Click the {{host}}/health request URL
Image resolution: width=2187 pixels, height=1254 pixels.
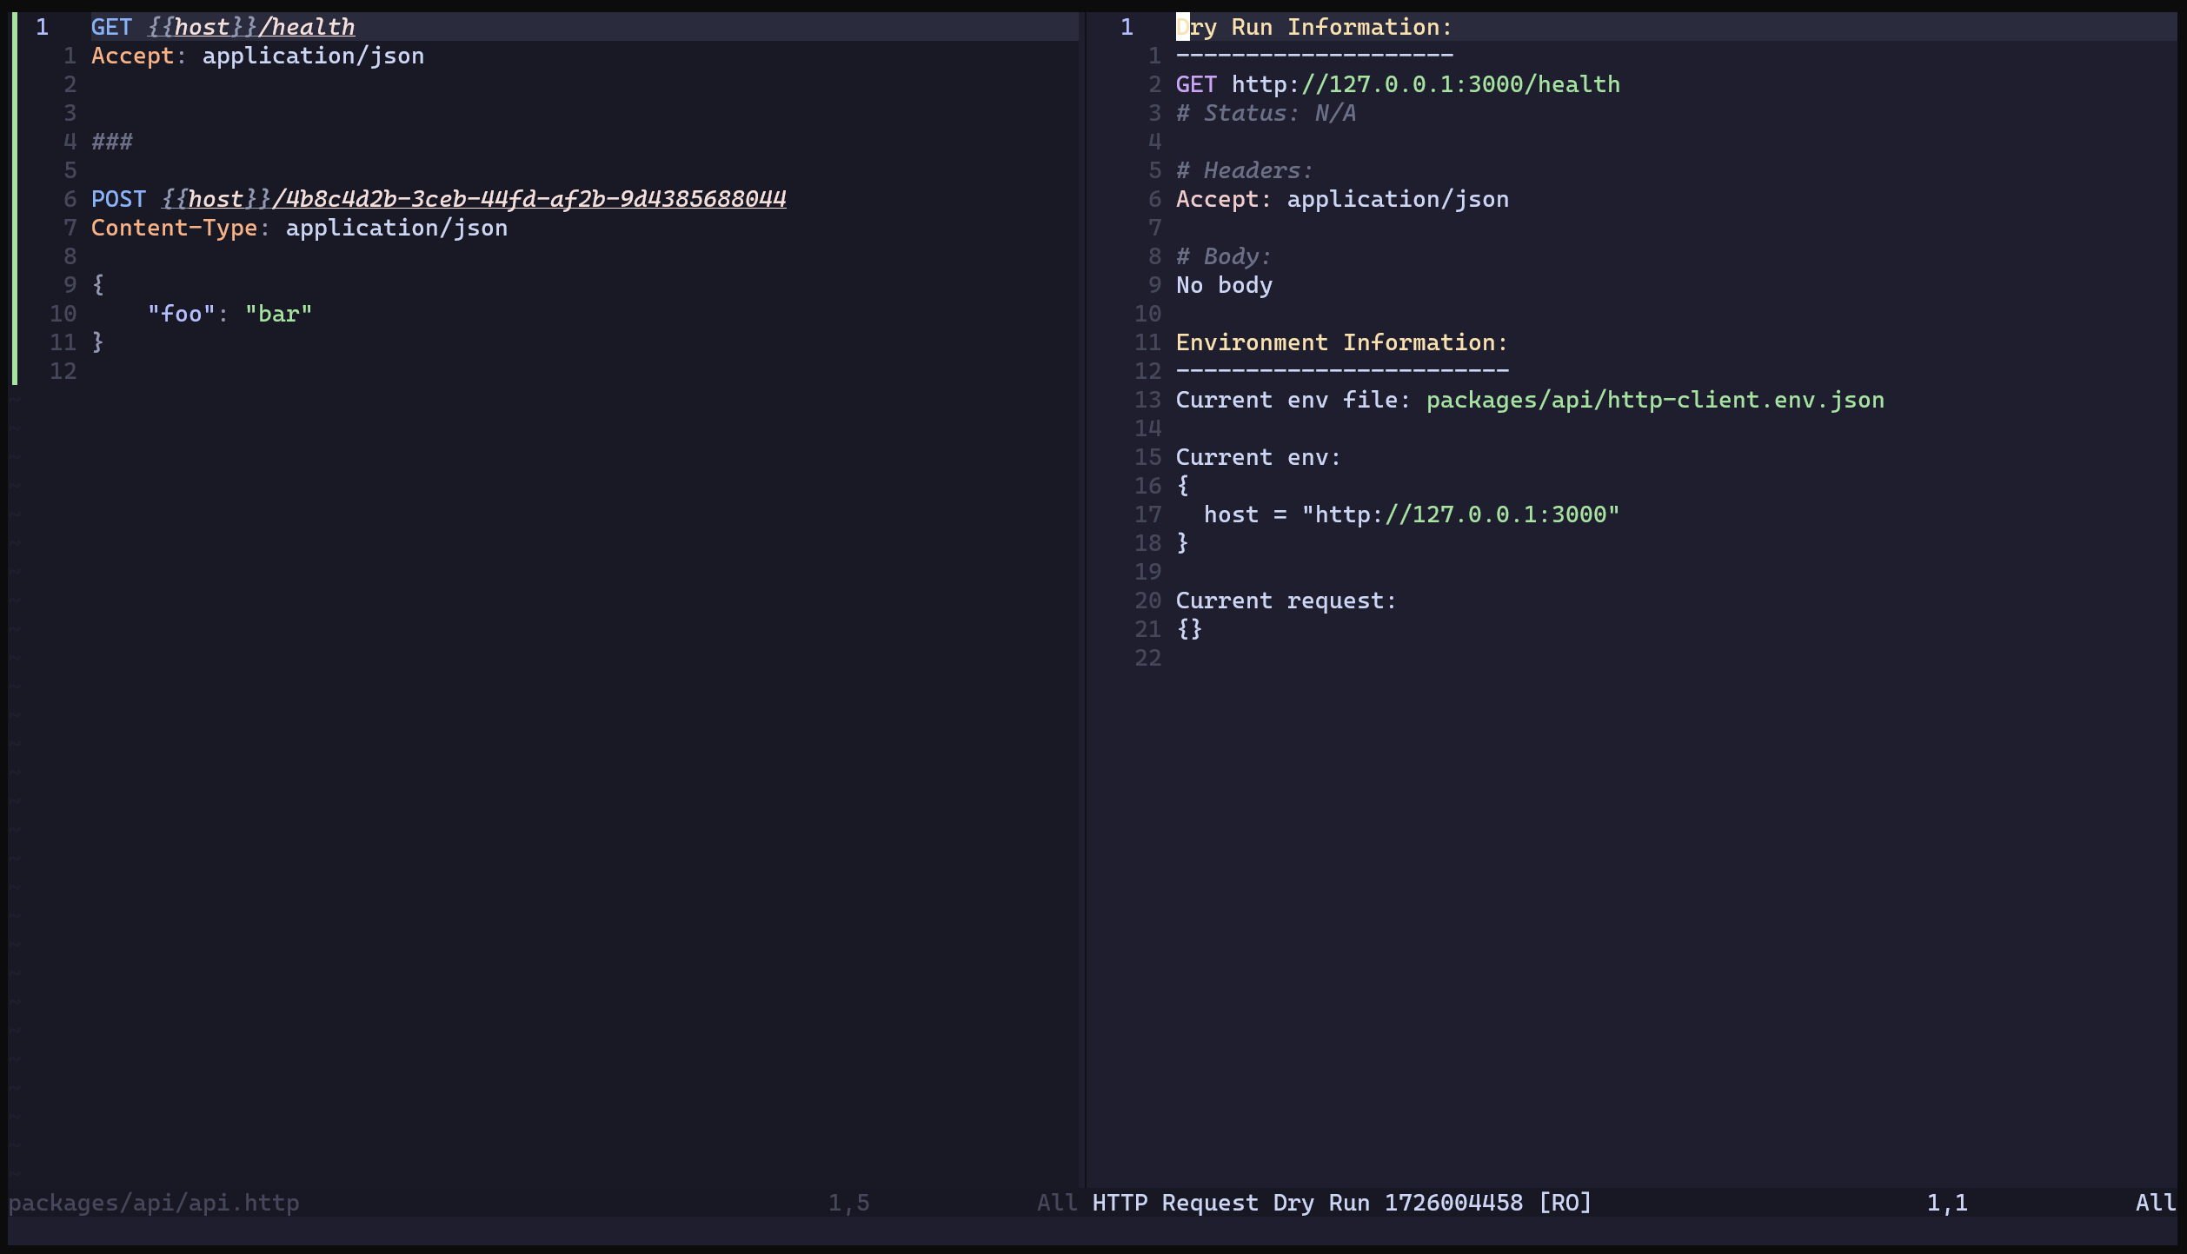(x=252, y=27)
